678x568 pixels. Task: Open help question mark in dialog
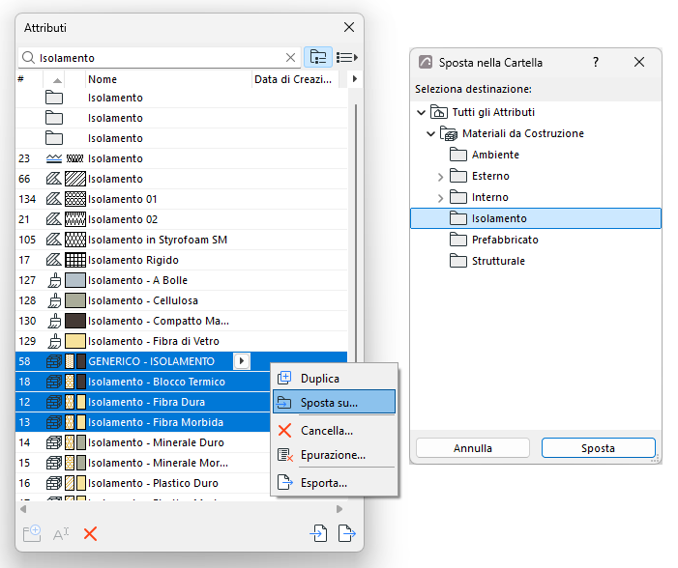(596, 62)
